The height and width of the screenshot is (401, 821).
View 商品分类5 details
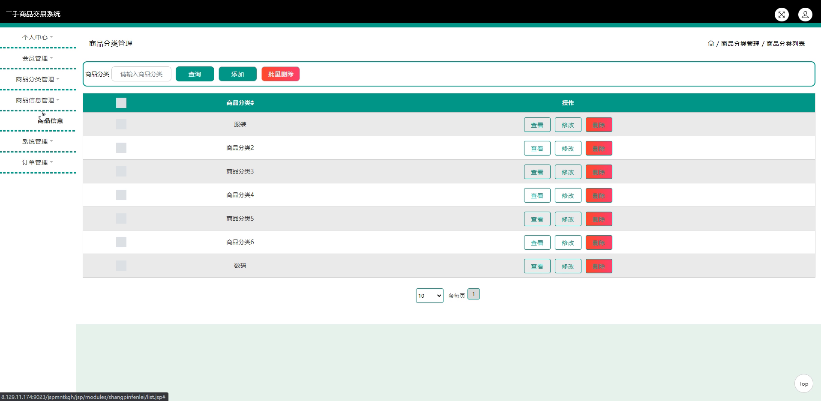[537, 219]
